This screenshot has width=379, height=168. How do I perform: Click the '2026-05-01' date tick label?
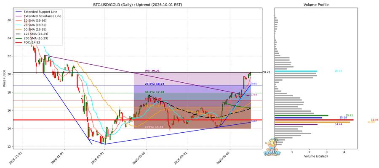(x=140, y=158)
